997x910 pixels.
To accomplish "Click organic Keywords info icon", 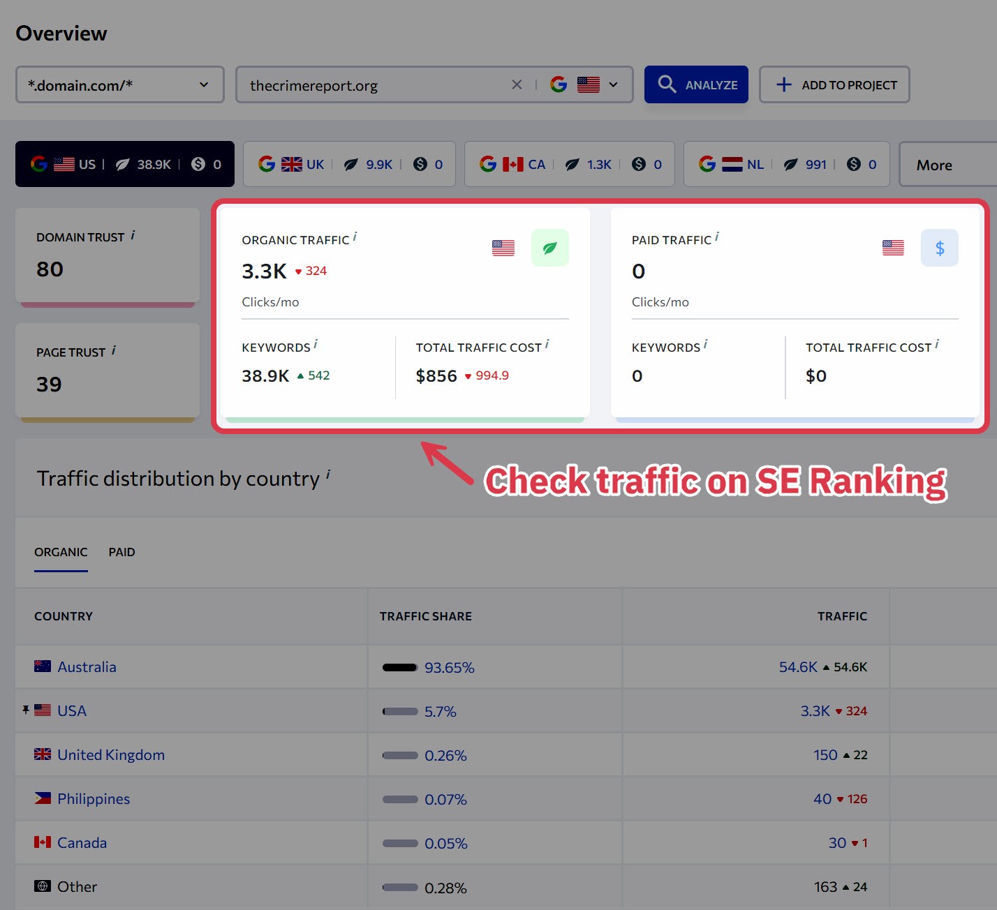I will [316, 344].
